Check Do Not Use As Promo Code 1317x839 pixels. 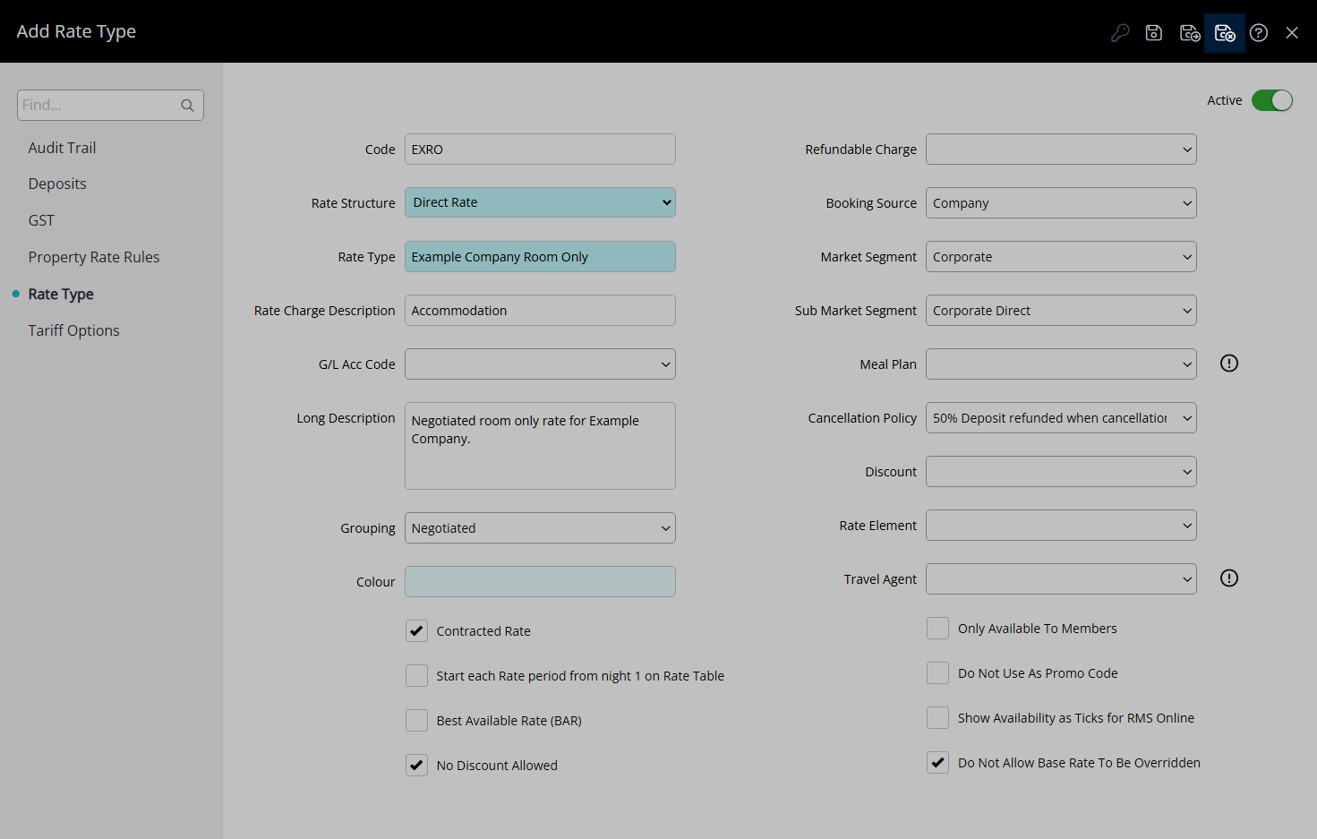pos(937,673)
